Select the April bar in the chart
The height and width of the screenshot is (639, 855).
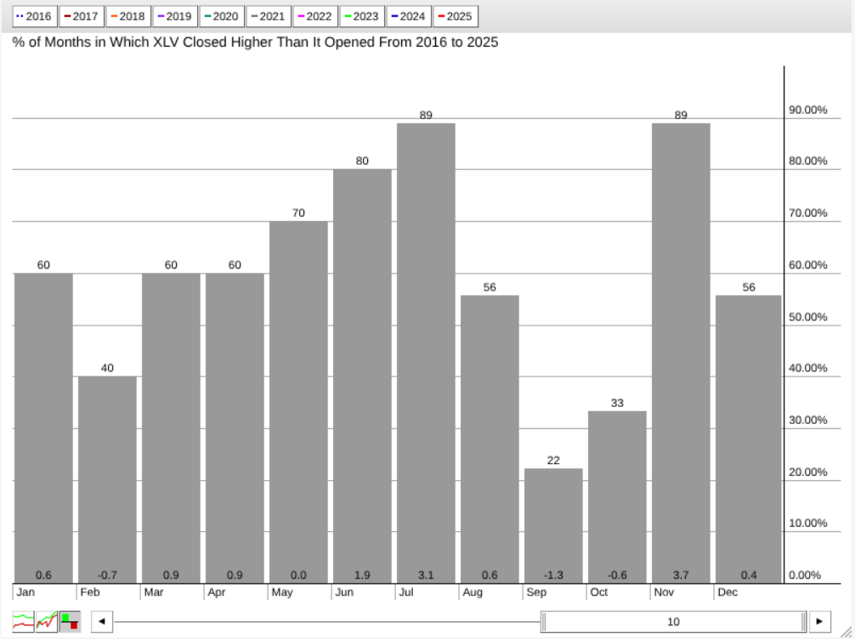click(235, 428)
